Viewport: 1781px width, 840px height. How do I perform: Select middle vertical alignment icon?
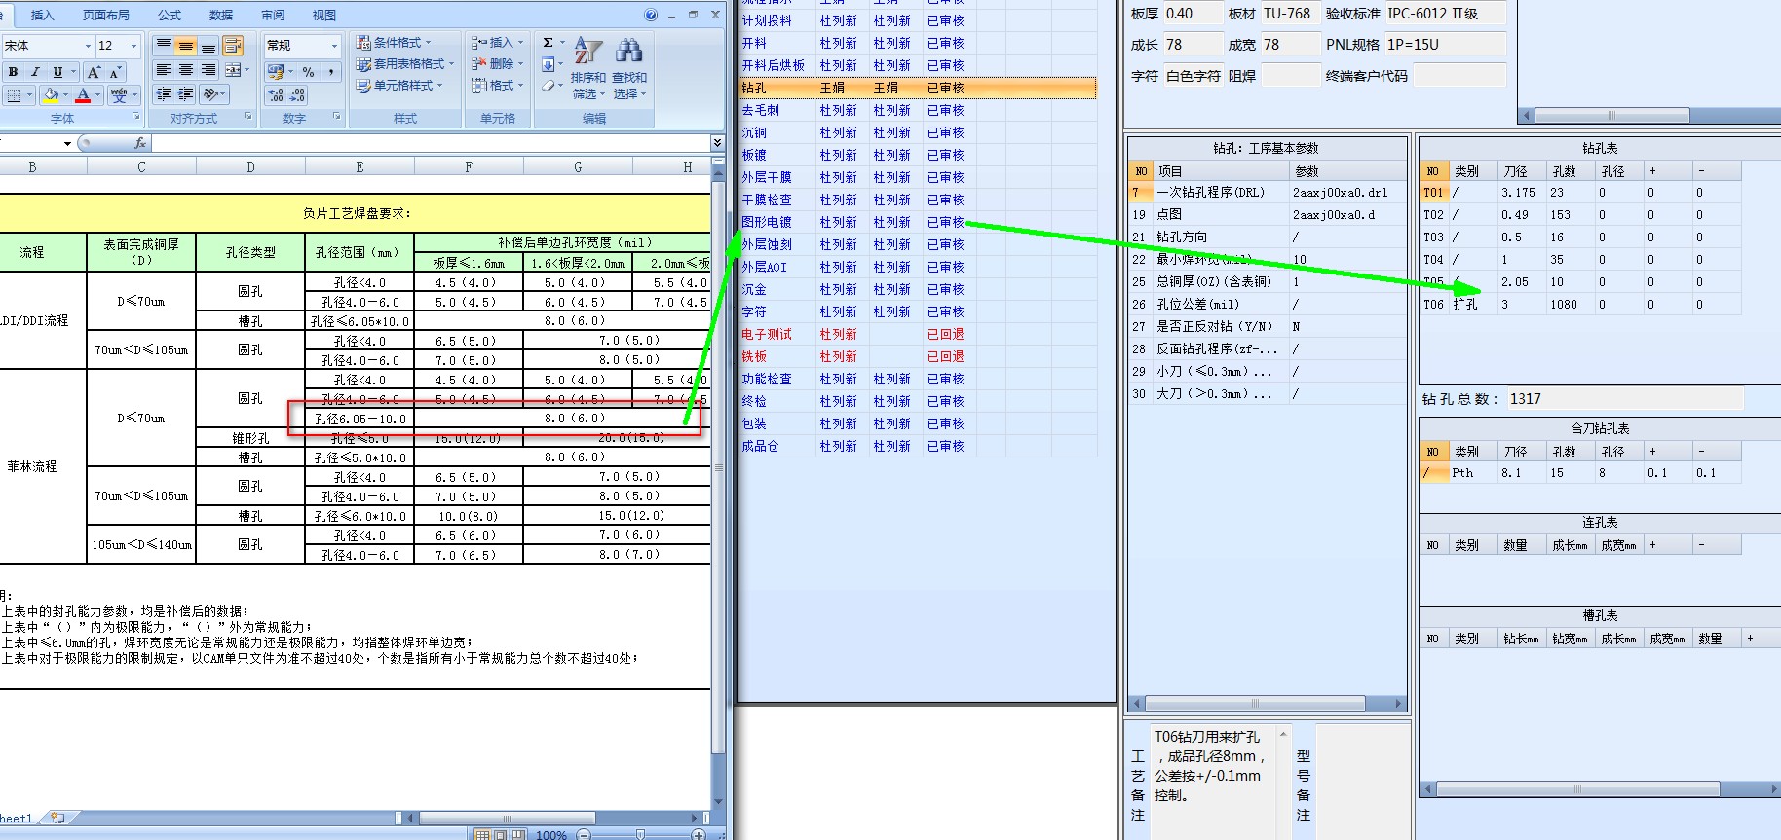tap(186, 46)
